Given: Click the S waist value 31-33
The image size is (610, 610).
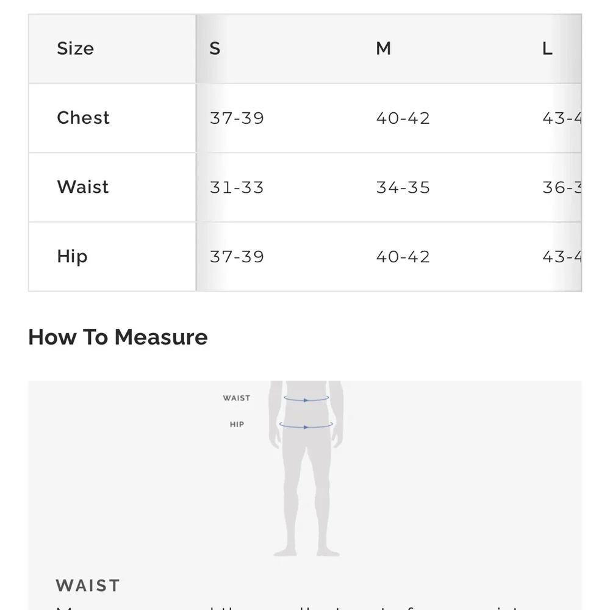Looking at the screenshot, I should (x=237, y=187).
